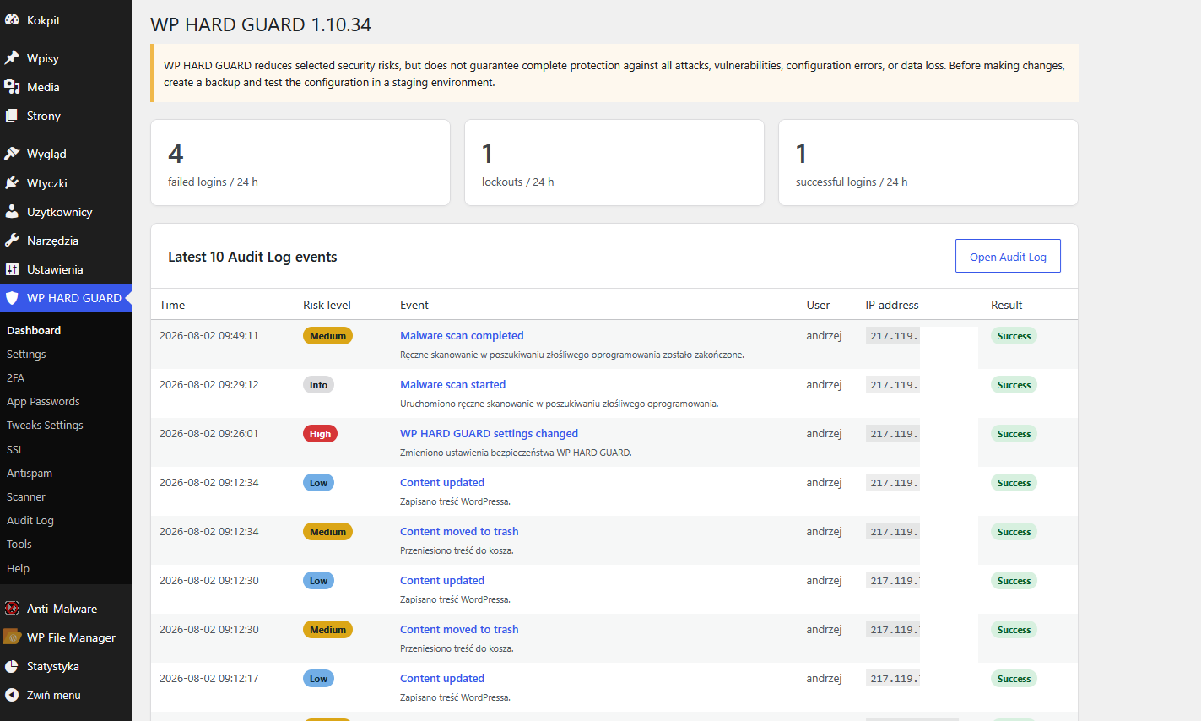The height and width of the screenshot is (721, 1201).
Task: Click the Strony pages icon
Action: (x=12, y=116)
